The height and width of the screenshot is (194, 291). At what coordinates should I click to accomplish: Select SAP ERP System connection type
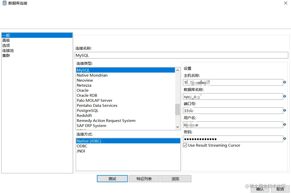coord(125,126)
